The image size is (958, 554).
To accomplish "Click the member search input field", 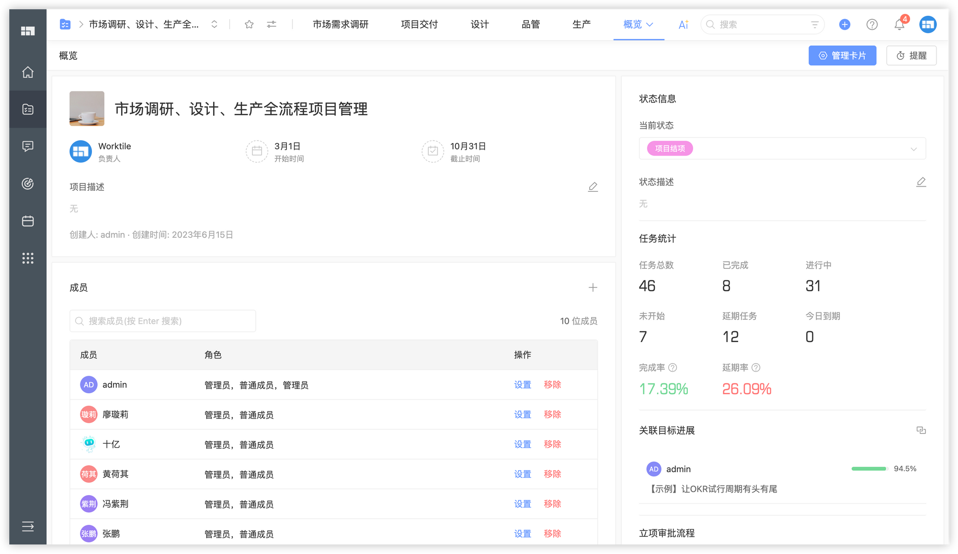I will (163, 321).
